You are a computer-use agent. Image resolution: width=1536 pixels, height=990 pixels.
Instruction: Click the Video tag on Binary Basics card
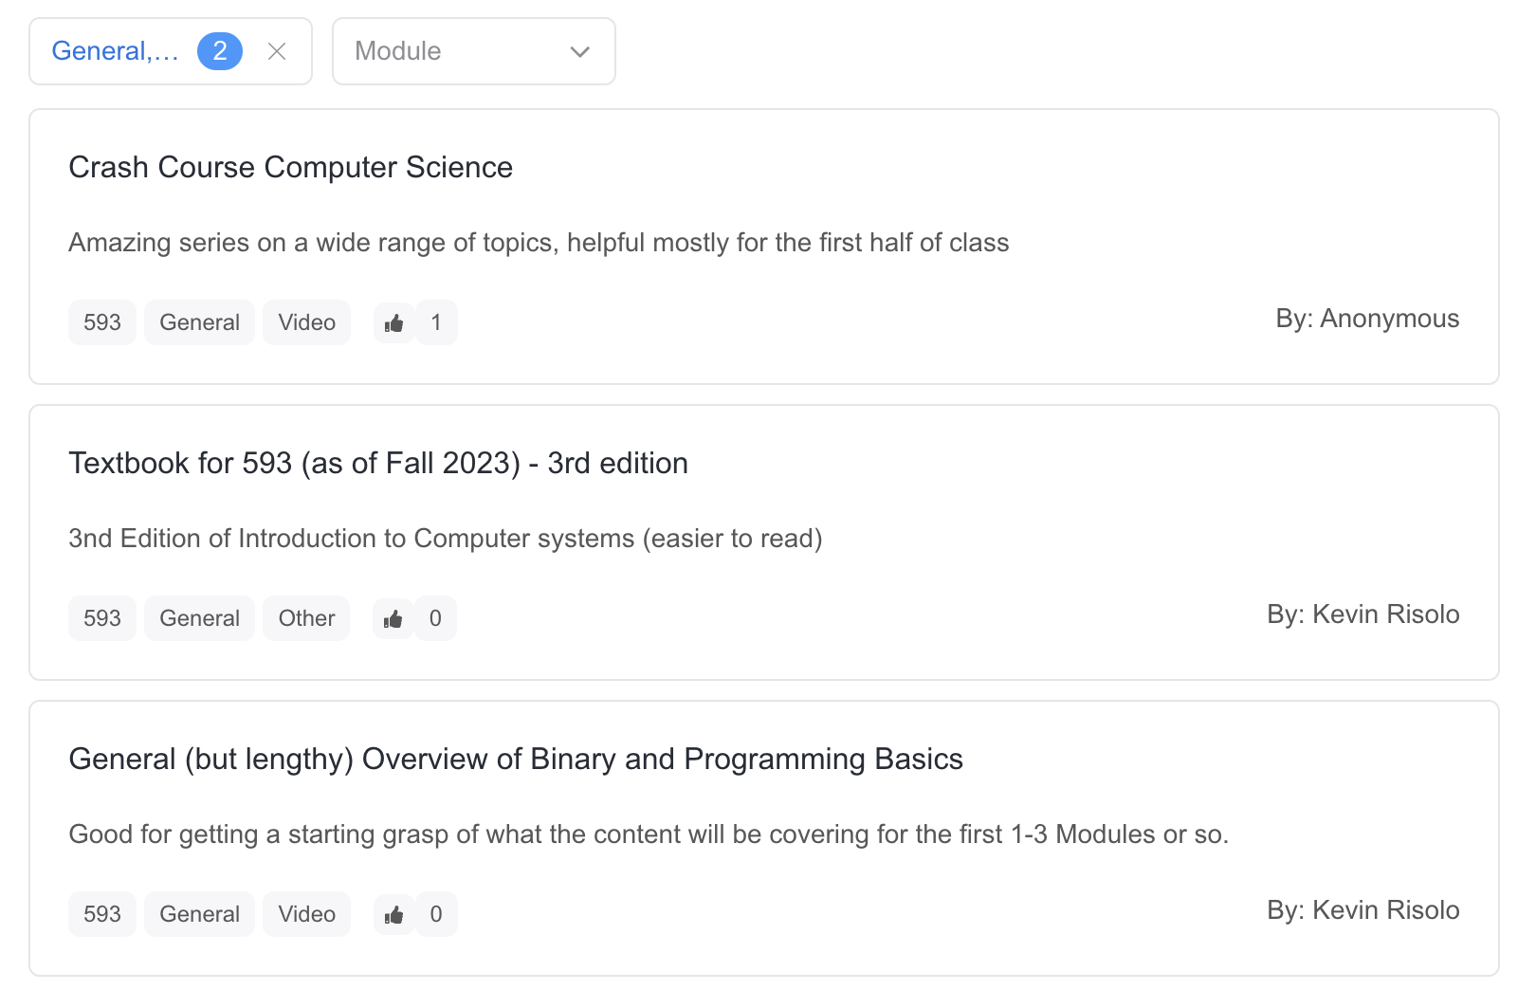tap(306, 915)
